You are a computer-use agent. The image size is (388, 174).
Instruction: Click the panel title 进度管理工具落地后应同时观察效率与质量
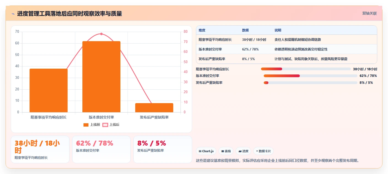click(69, 14)
